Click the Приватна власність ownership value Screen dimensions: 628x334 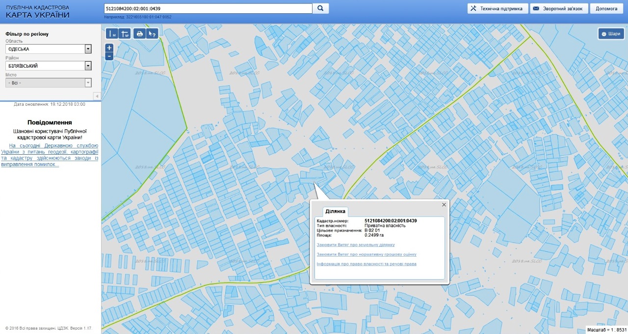click(385, 226)
